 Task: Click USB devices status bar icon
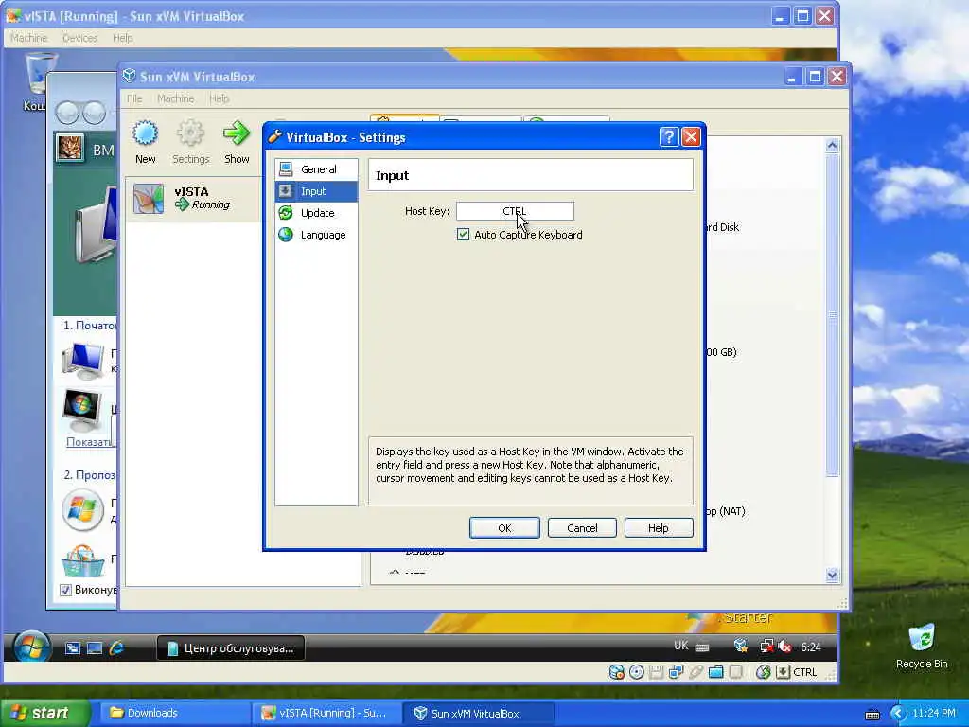pos(696,672)
